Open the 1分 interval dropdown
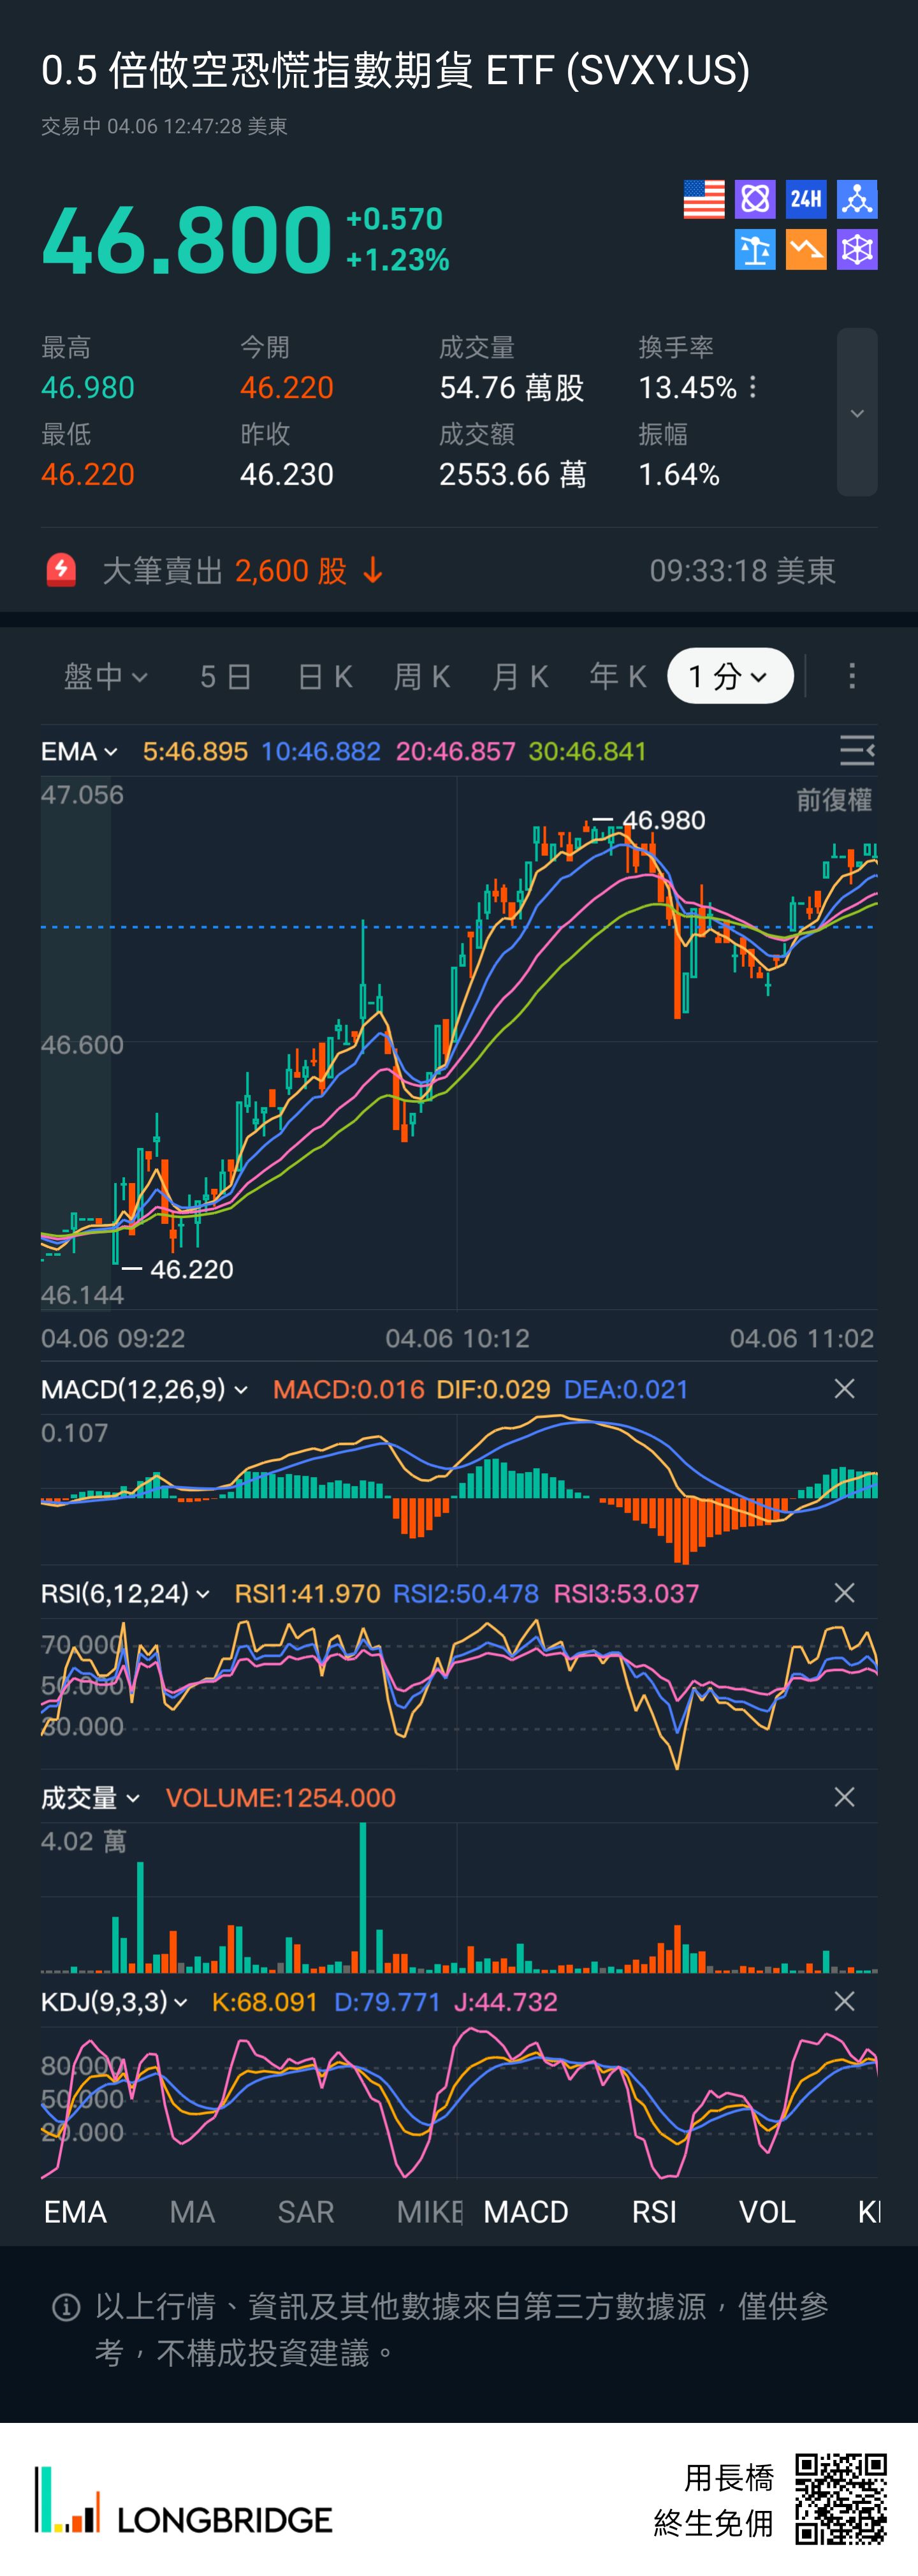 click(730, 676)
